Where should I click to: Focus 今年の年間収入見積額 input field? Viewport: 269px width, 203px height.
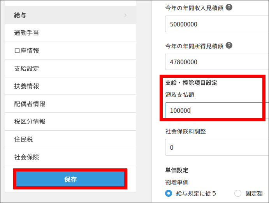[216, 24]
